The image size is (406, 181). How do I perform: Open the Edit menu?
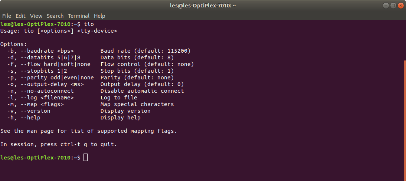coord(20,16)
